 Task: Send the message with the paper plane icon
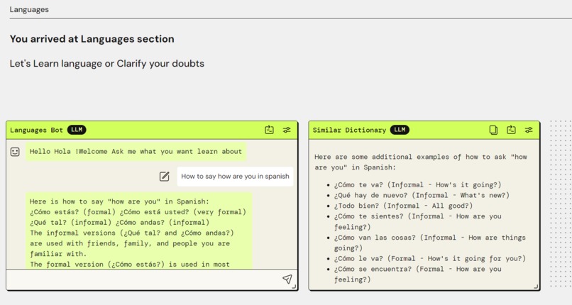point(287,279)
